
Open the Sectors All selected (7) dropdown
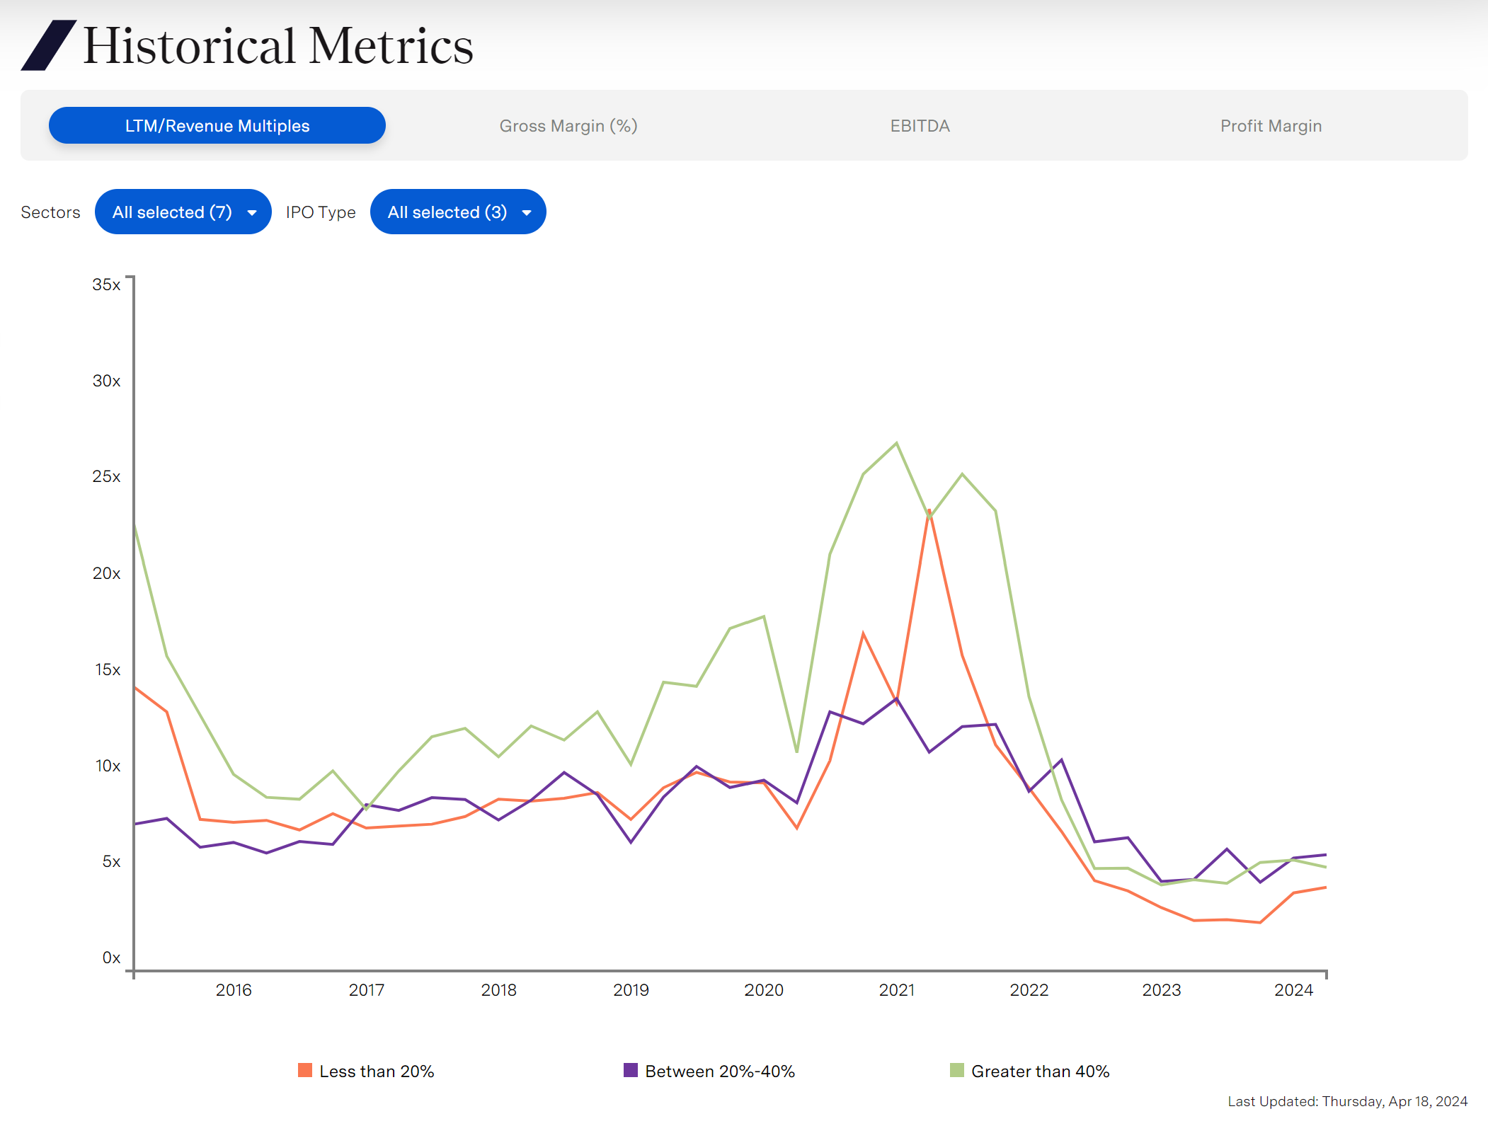point(183,212)
